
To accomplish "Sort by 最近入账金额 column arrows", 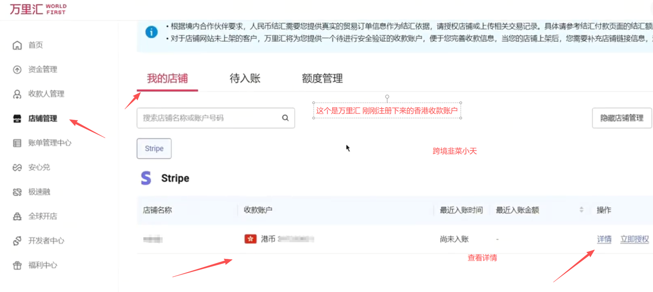I will (582, 210).
